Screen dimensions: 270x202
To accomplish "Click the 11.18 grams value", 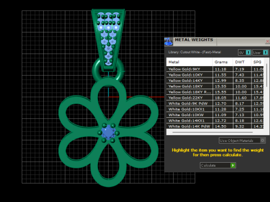I will (x=220, y=69).
